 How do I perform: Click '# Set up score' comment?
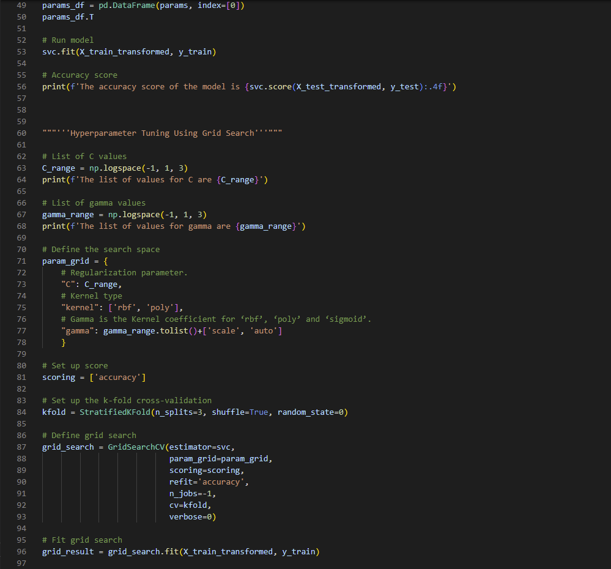(x=75, y=365)
